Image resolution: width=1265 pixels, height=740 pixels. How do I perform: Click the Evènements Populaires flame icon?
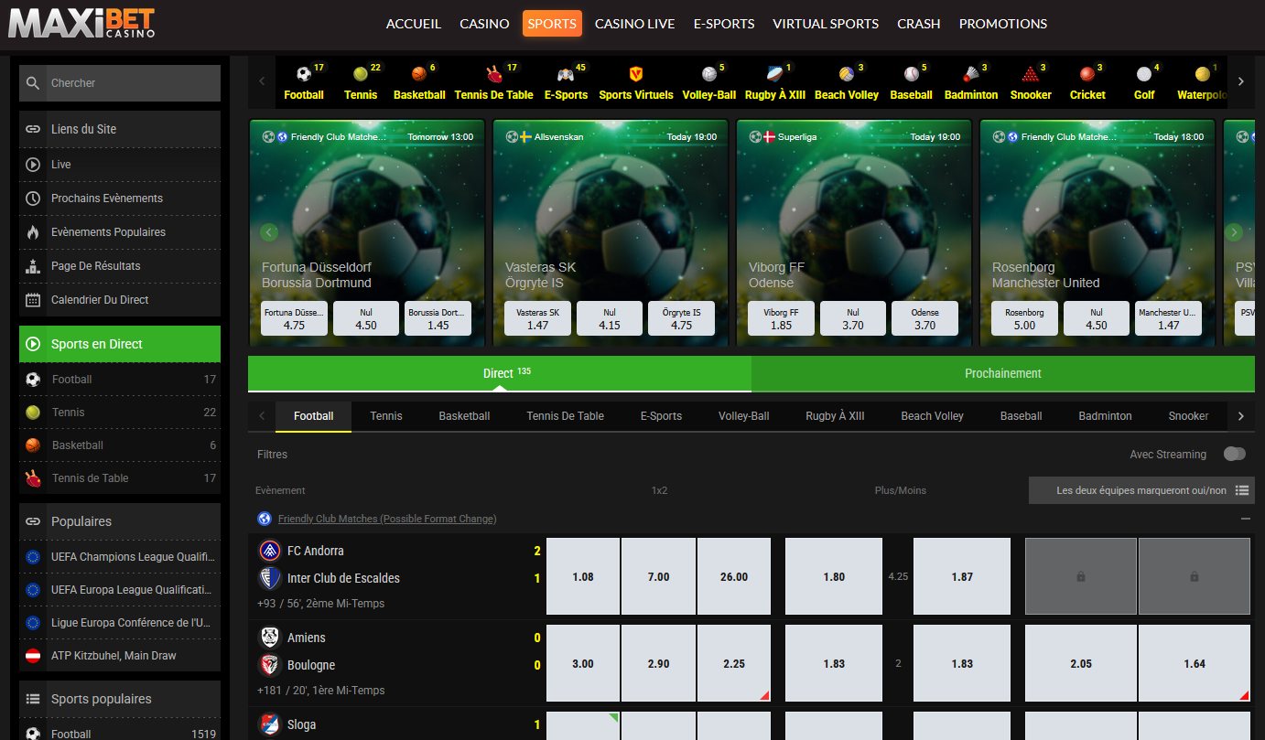[33, 232]
